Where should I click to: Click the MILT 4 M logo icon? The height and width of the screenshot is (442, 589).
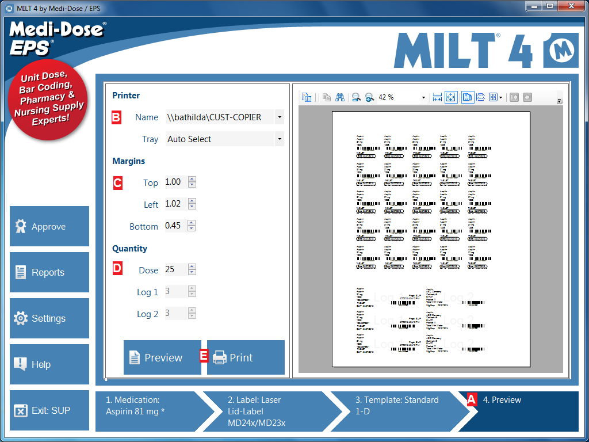[561, 51]
